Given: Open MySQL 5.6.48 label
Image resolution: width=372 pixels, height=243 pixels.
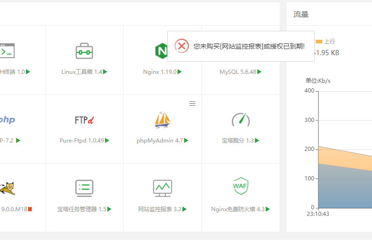Looking at the screenshot, I should pos(238,71).
